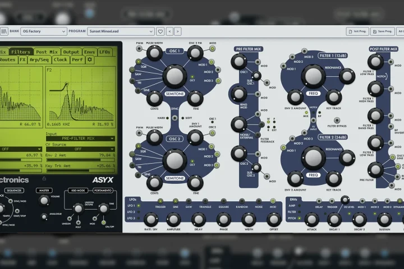404x269 pixels.
Task: Click the OSC 1 cents knob
Action: [154, 98]
